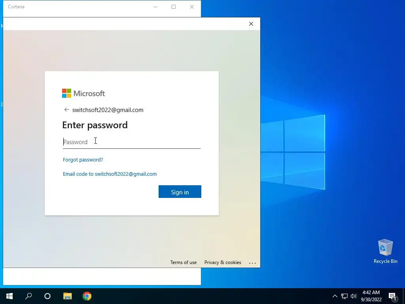Maximize the Cortana window
The image size is (405, 304).
point(174,7)
